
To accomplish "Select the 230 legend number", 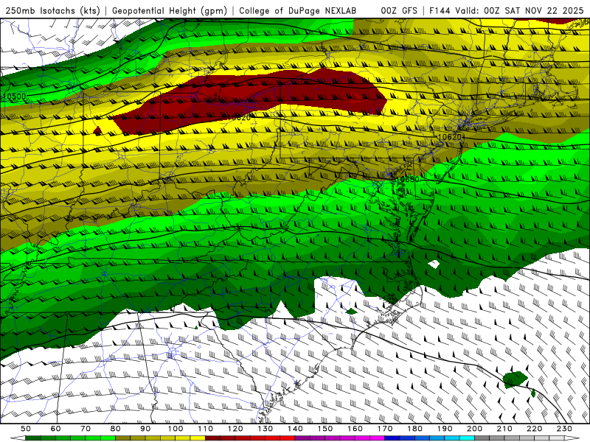I will [x=564, y=429].
